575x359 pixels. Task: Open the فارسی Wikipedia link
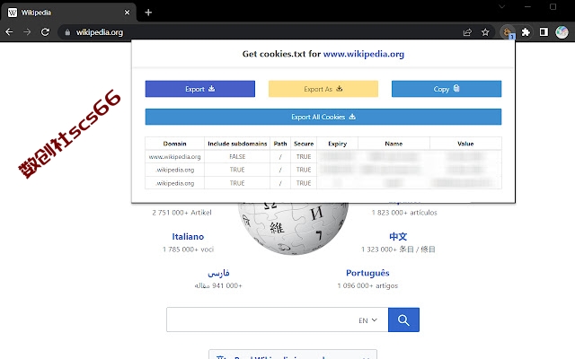point(218,273)
